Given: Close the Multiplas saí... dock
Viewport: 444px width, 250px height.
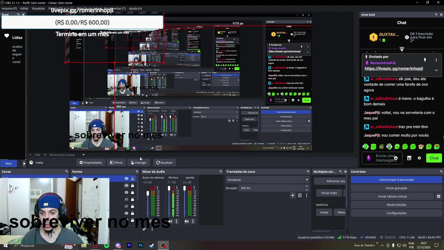Looking at the screenshot, I should tap(345, 172).
